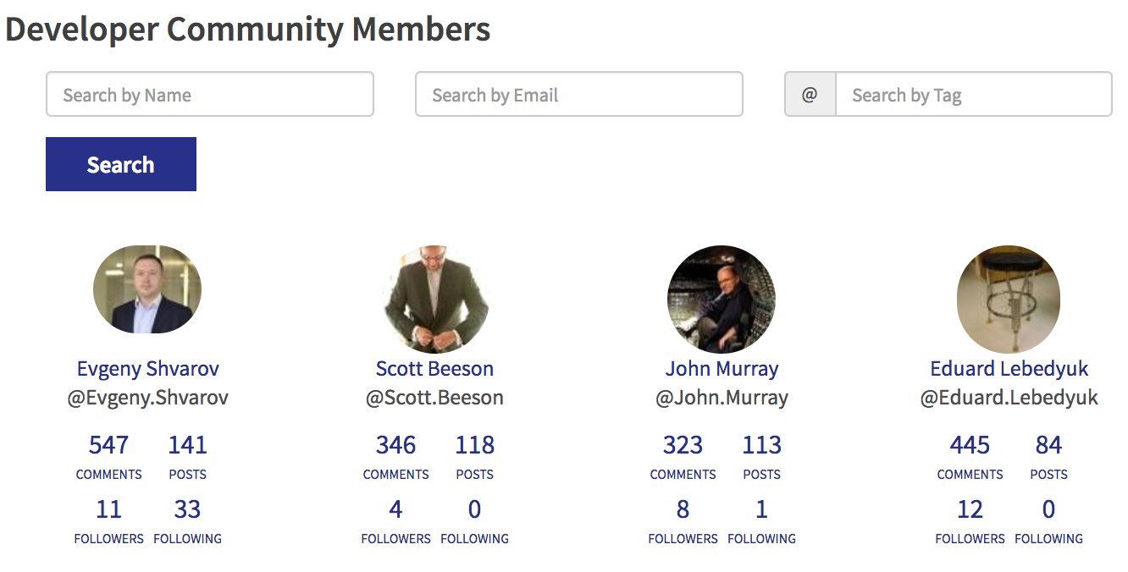The width and height of the screenshot is (1128, 572).
Task: Show John Murray's 8 followers
Action: [683, 509]
